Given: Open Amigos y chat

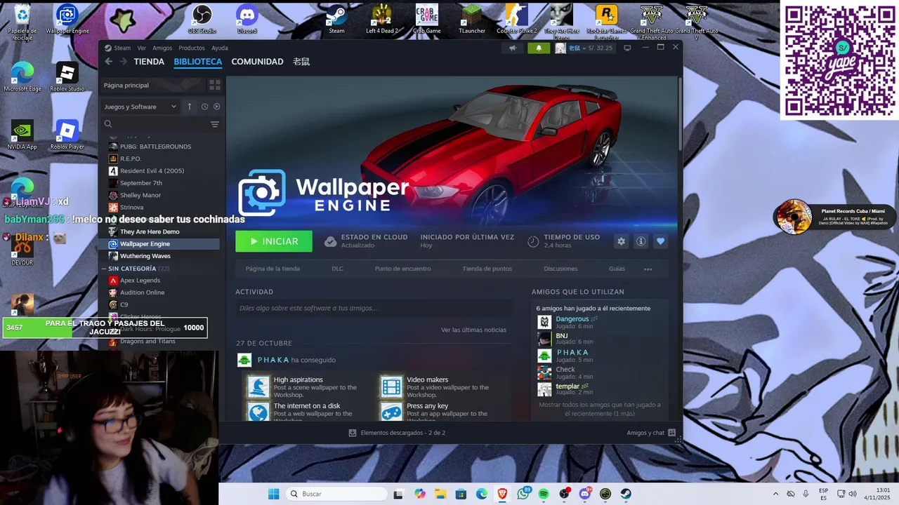Looking at the screenshot, I should point(651,433).
